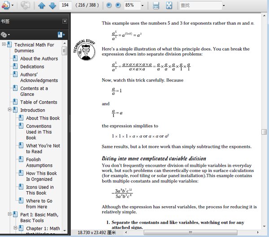269x237 pixels.
Task: Collapse the Chapter 1: Math tree node
Action: (15, 228)
